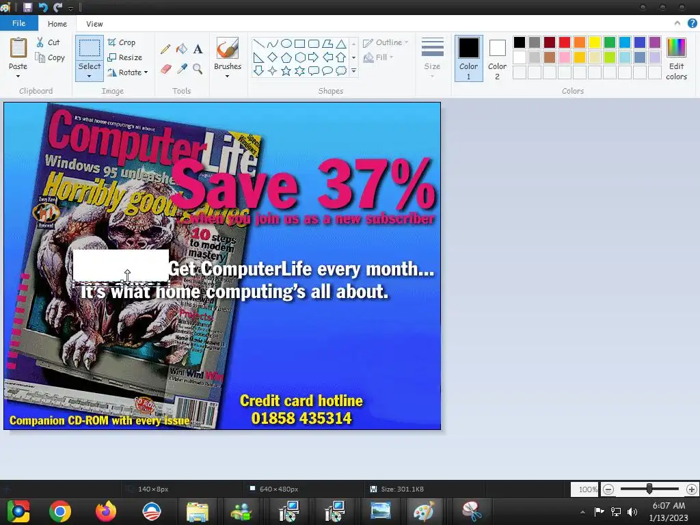The width and height of the screenshot is (700, 525).
Task: Open Google Chrome from the taskbar
Action: pyautogui.click(x=60, y=511)
